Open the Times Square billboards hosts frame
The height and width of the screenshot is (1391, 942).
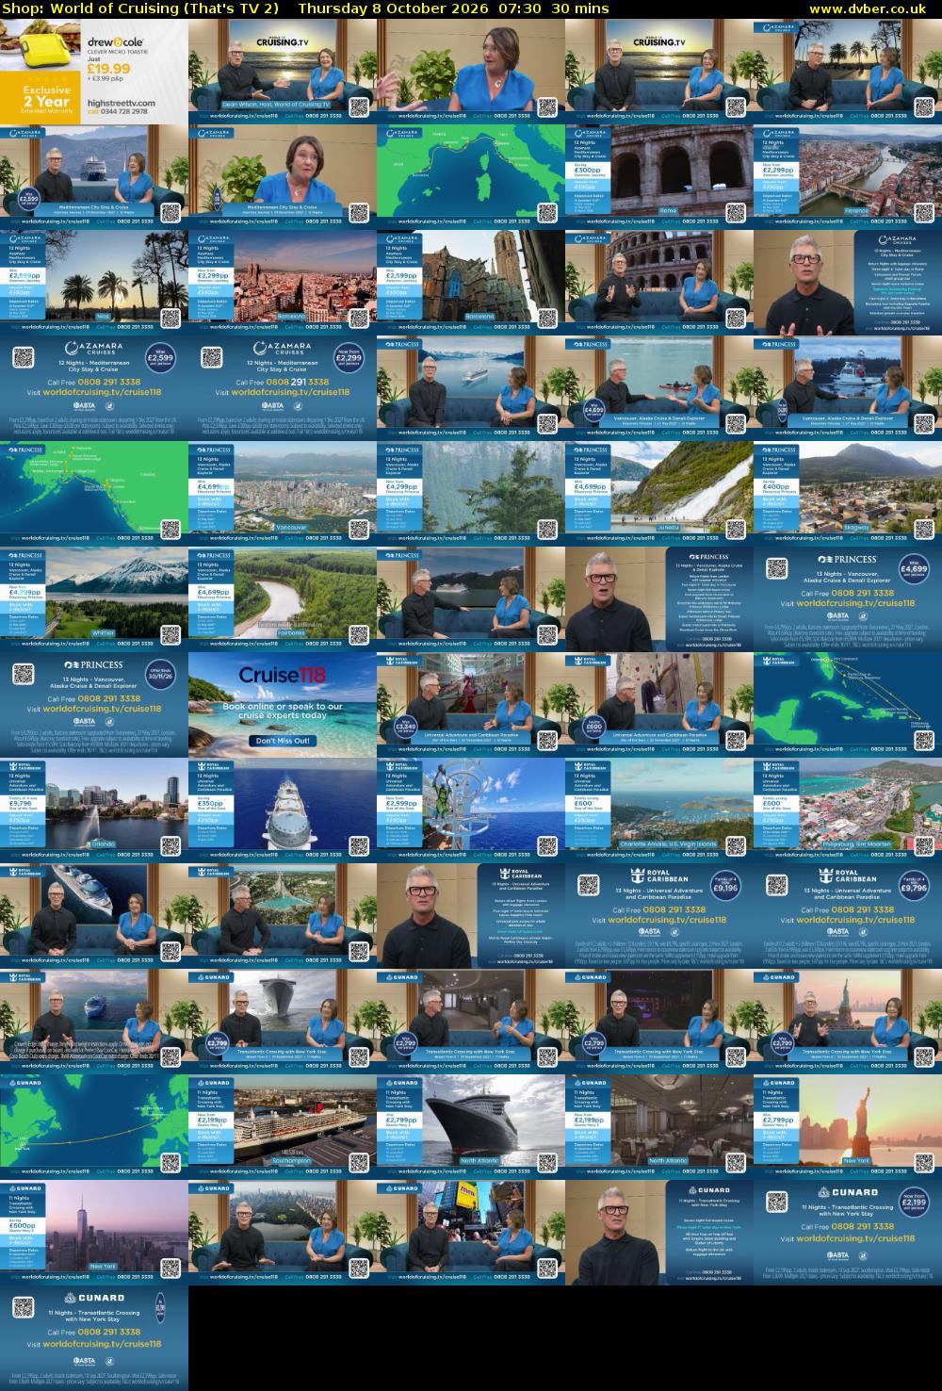471,1233
